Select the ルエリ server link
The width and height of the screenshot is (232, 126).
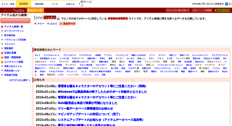(x=53, y=24)
